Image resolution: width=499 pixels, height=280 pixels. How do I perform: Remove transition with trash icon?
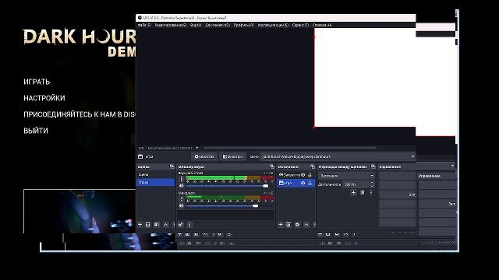pyautogui.click(x=362, y=192)
